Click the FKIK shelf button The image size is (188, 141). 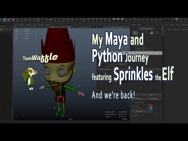[152, 20]
